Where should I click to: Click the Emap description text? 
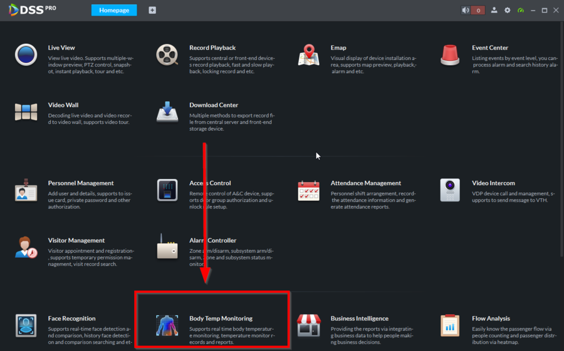pyautogui.click(x=373, y=64)
